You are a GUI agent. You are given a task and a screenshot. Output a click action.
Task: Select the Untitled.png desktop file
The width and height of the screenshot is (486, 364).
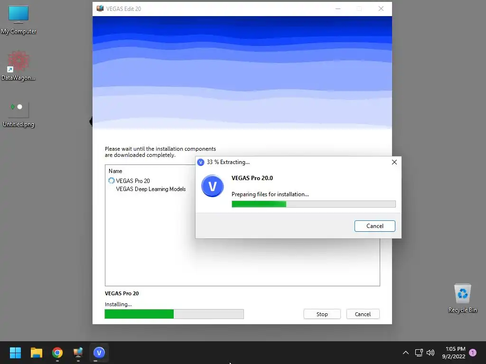19,115
